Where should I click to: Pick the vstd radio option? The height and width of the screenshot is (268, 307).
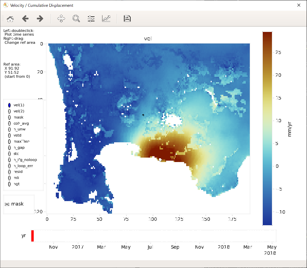(10, 135)
